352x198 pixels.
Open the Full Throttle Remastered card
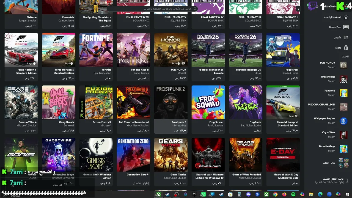[133, 109]
